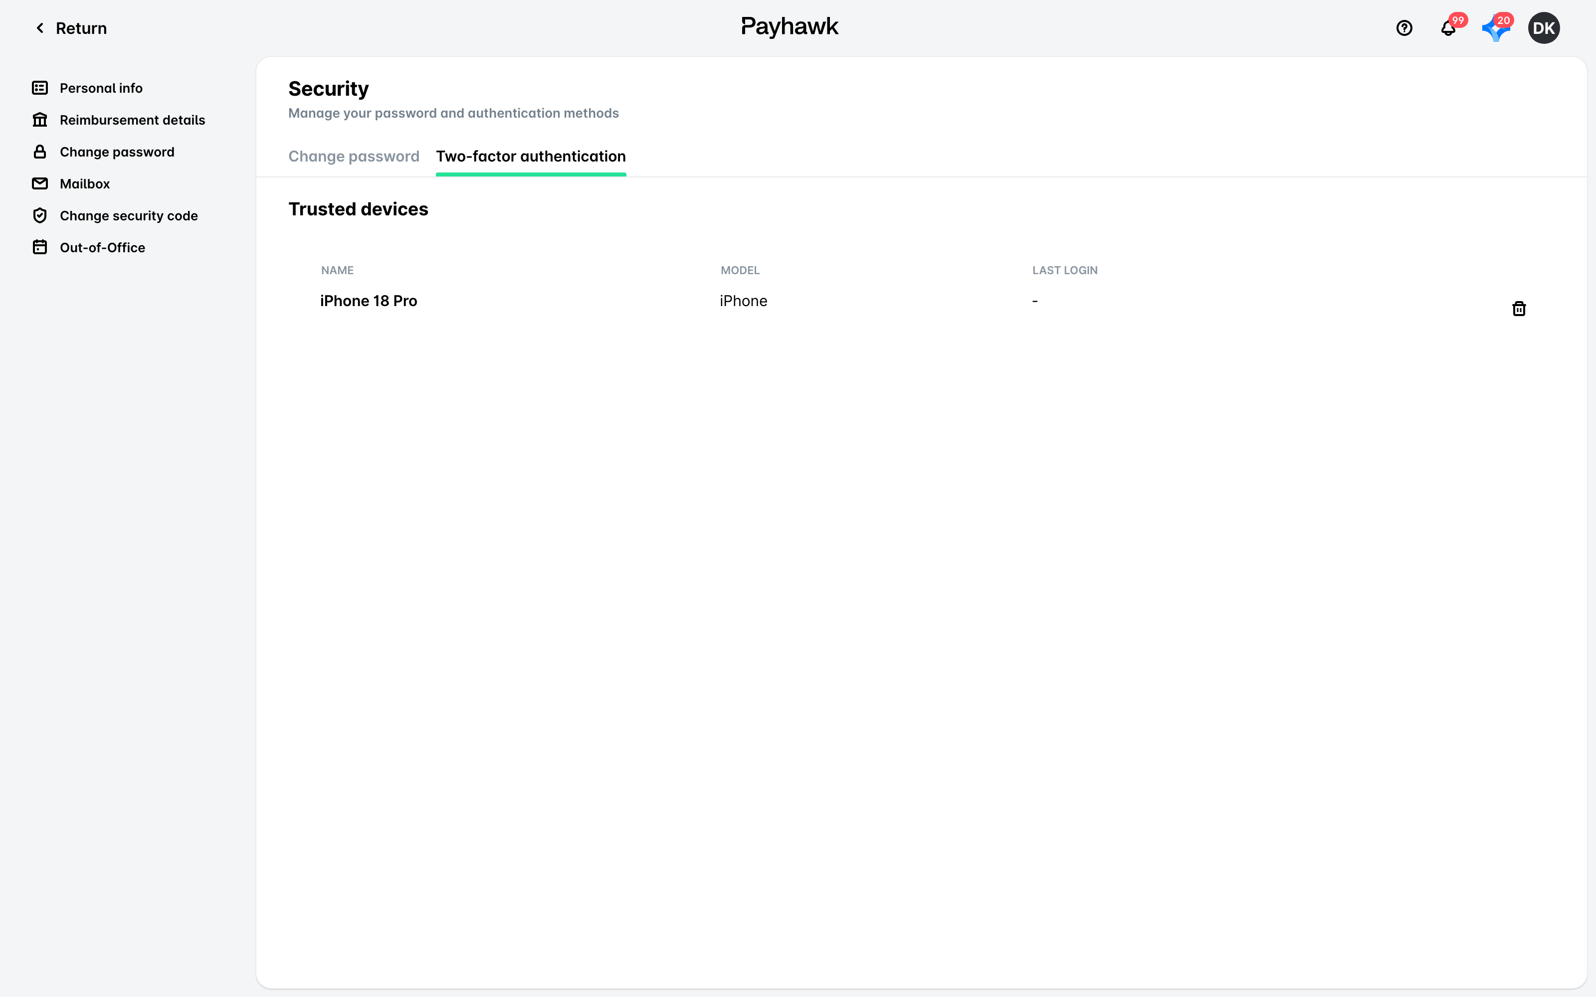The height and width of the screenshot is (997, 1596).
Task: Click the security code shield icon
Action: [x=40, y=216]
